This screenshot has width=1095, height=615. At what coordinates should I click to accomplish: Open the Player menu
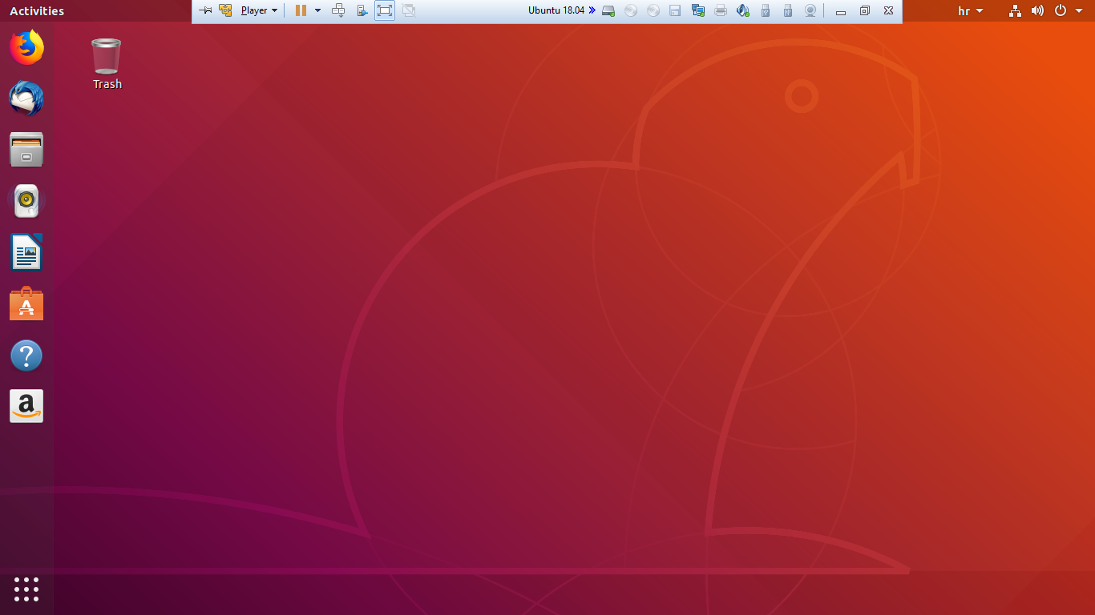259,10
